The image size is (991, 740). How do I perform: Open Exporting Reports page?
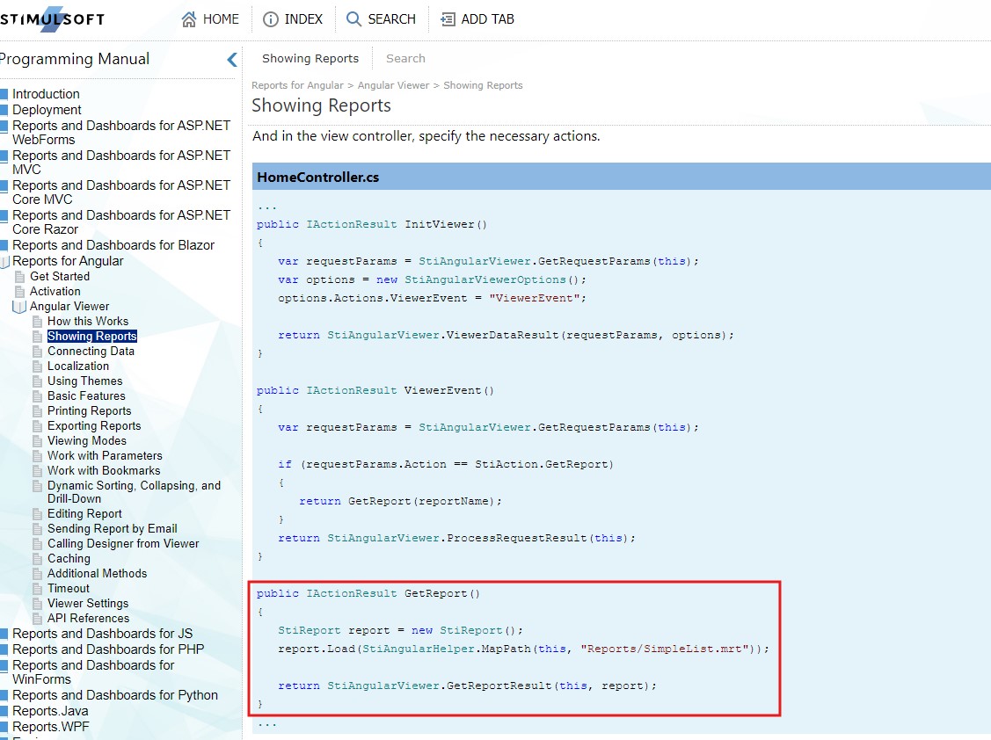point(94,426)
